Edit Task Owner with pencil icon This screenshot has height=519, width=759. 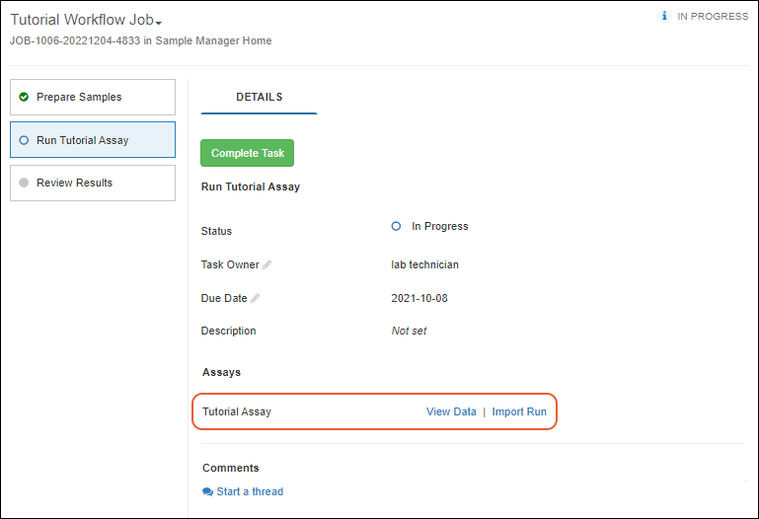[x=267, y=264]
